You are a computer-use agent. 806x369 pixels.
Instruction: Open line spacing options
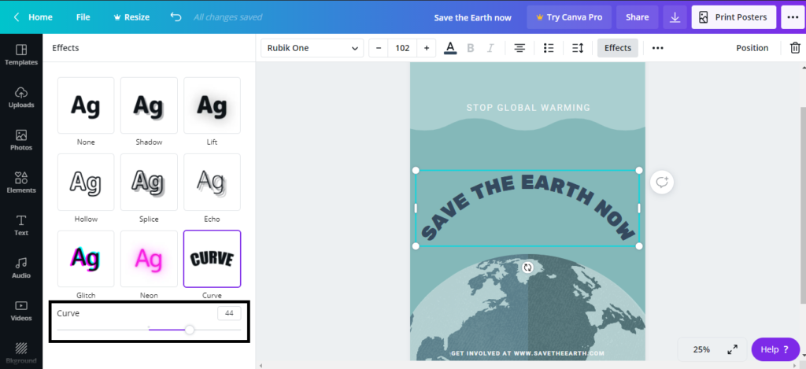[578, 48]
